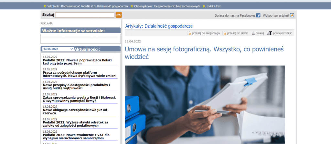Open 'Zakaz sprowadzania węgla z Rosji' news
This screenshot has width=331, height=144.
pos(79,99)
